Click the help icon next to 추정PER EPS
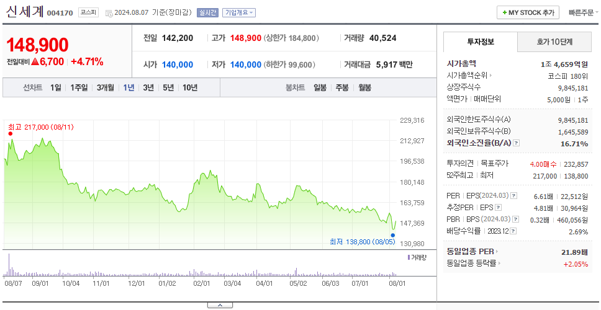Viewport: 601px width, 310px height. pyautogui.click(x=498, y=208)
